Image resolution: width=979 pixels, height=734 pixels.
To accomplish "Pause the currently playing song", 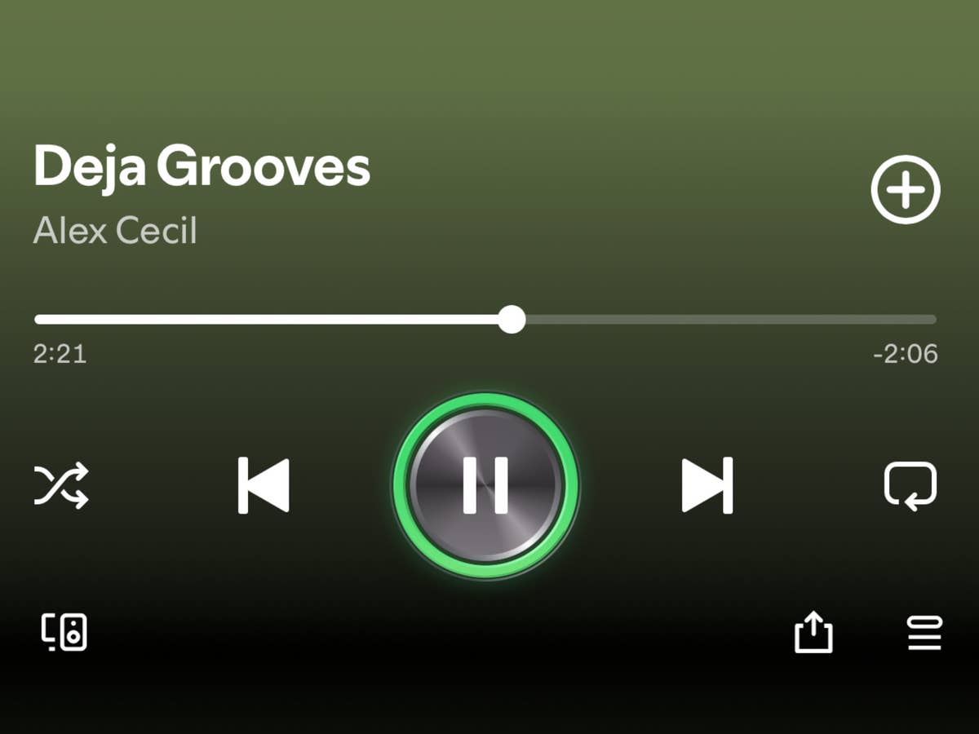I will (x=485, y=485).
